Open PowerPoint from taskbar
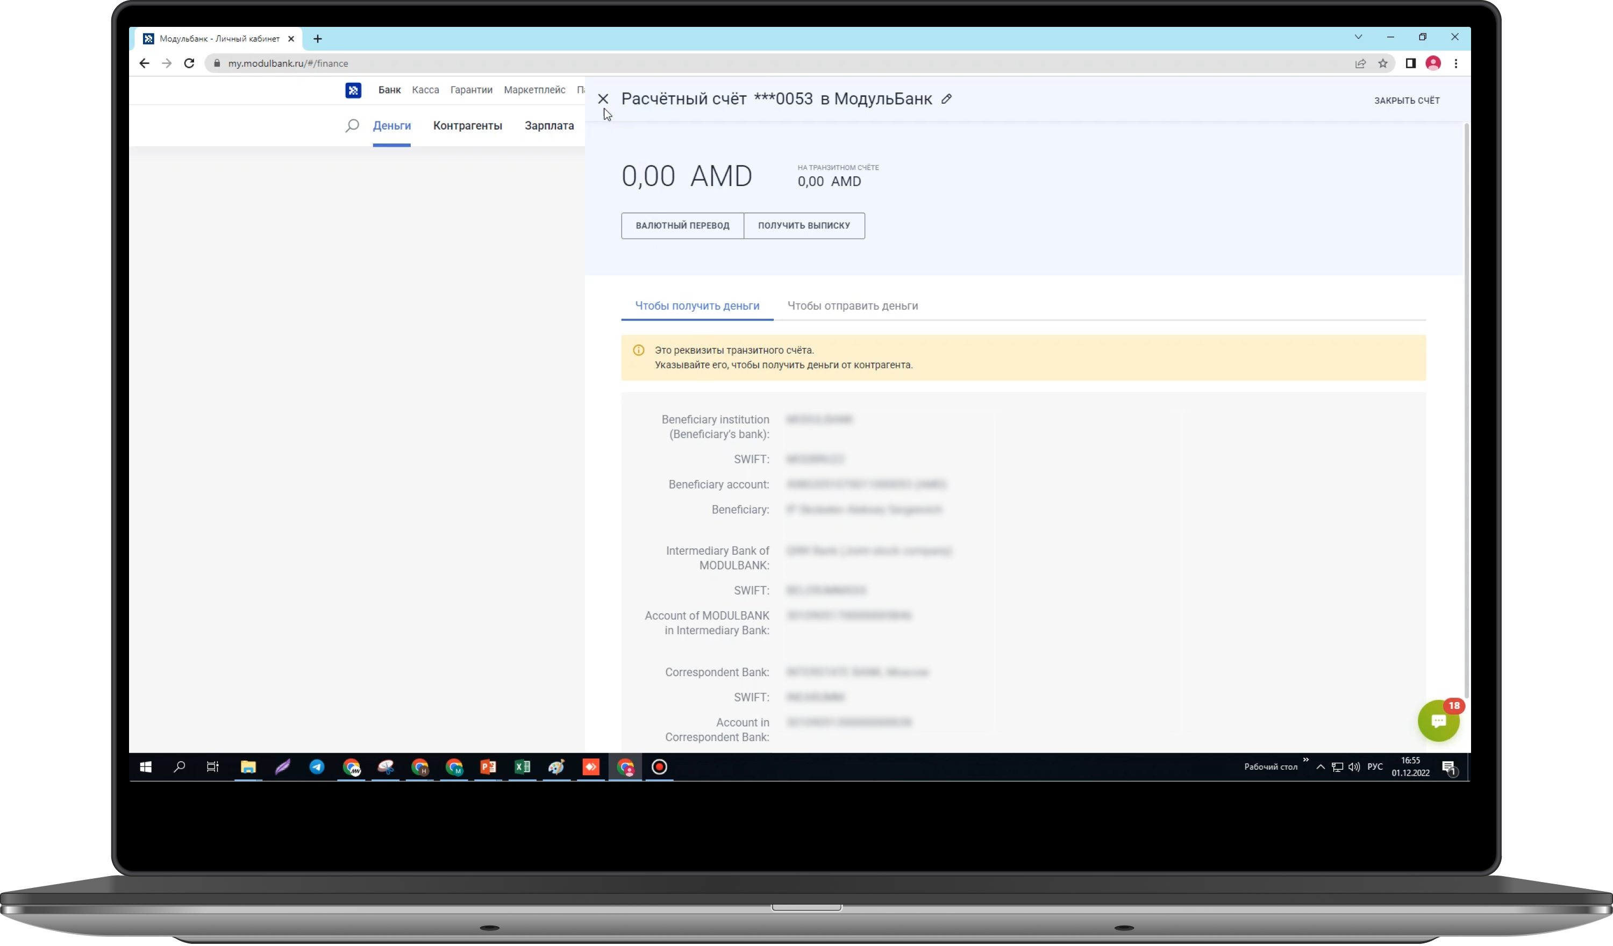 [x=488, y=768]
